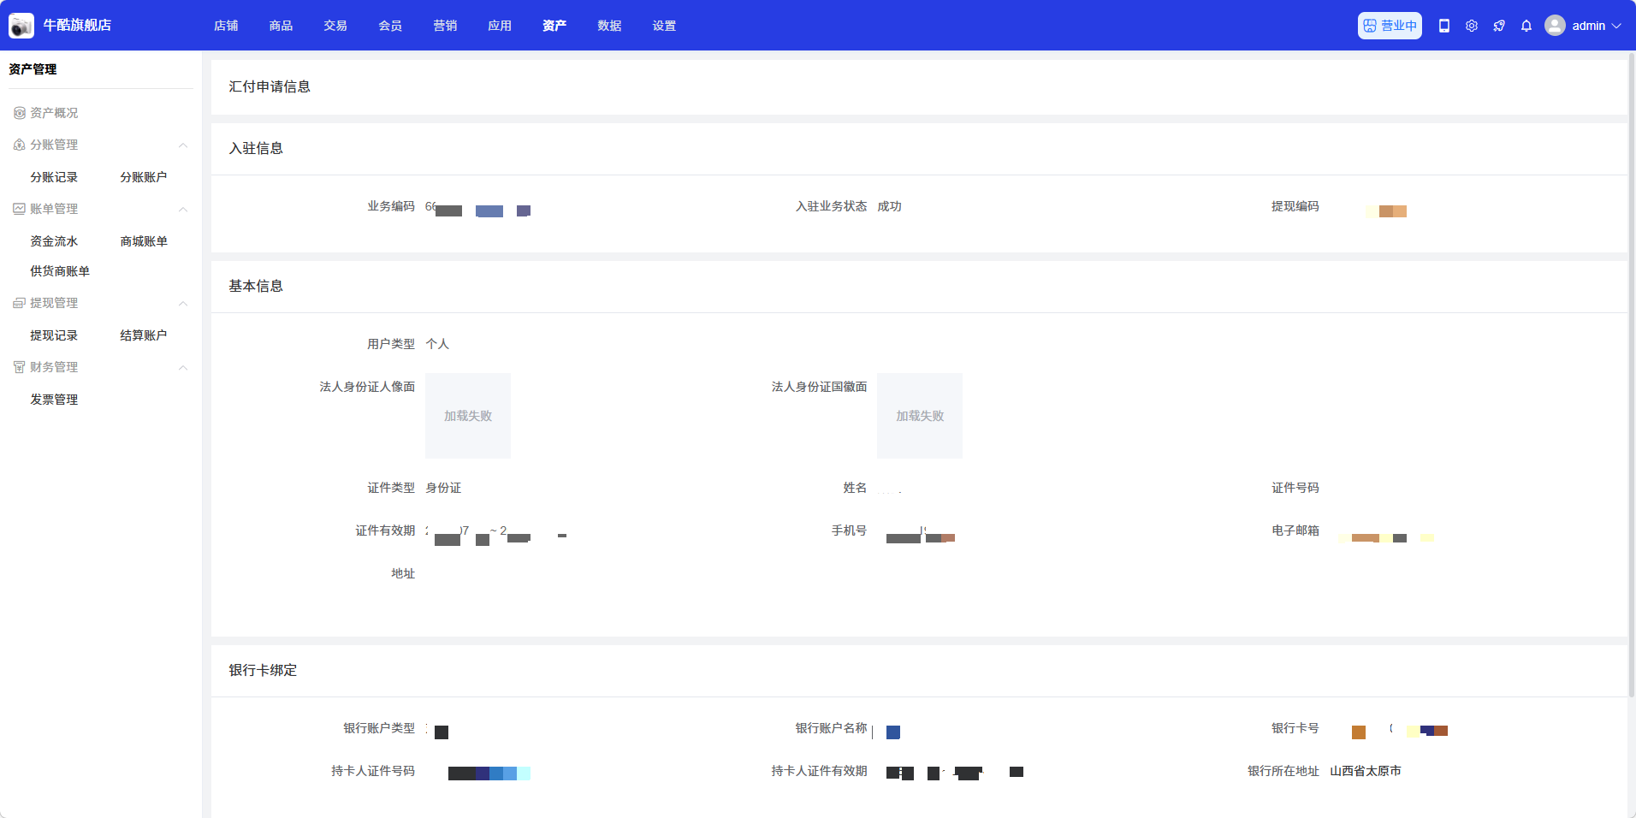Click the 身份证 certificate type value
Image resolution: width=1636 pixels, height=818 pixels.
[x=443, y=488]
